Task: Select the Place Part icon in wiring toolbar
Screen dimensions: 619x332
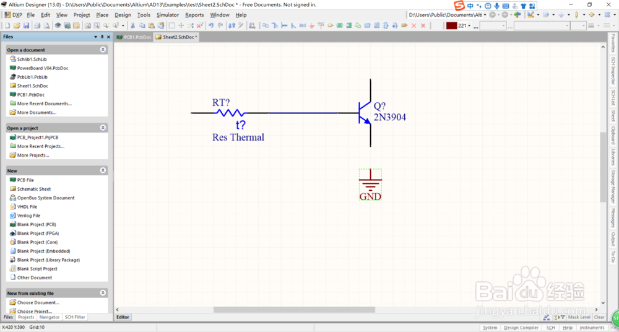Action: (x=331, y=25)
